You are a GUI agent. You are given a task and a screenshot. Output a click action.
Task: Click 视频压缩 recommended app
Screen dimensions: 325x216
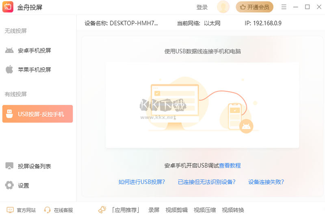205,210
